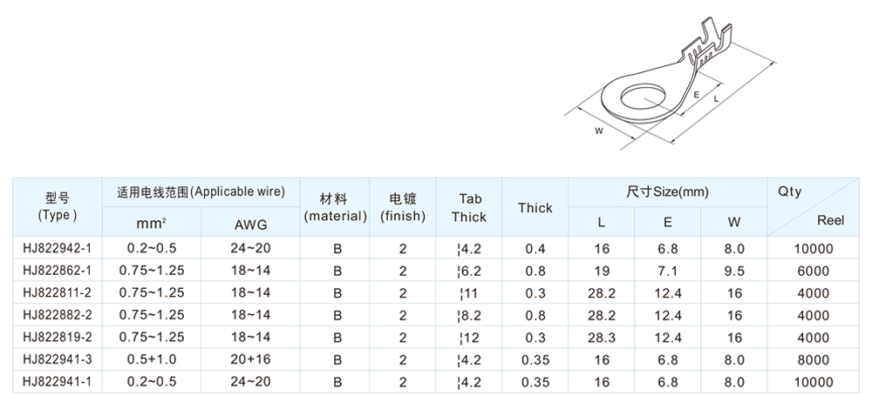Click the HJ822941-1 model in last row
Image resolution: width=872 pixels, height=409 pixels.
[x=59, y=382]
